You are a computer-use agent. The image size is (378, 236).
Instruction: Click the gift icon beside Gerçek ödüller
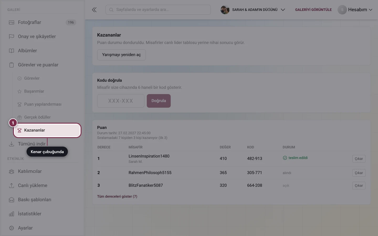click(x=19, y=117)
